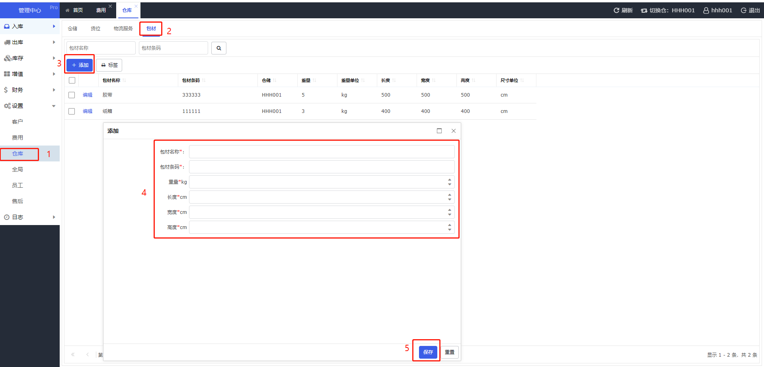
Task: Open the hhh001 user profile
Action: (x=717, y=10)
